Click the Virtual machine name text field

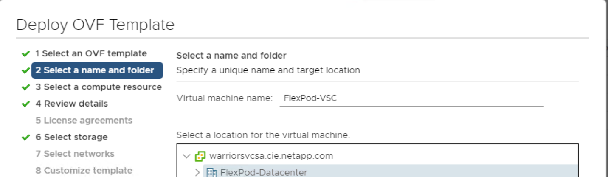(x=411, y=98)
